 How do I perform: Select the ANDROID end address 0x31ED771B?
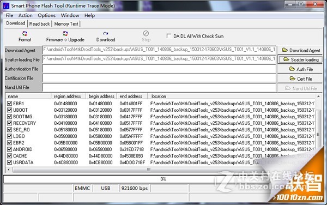[131, 149]
